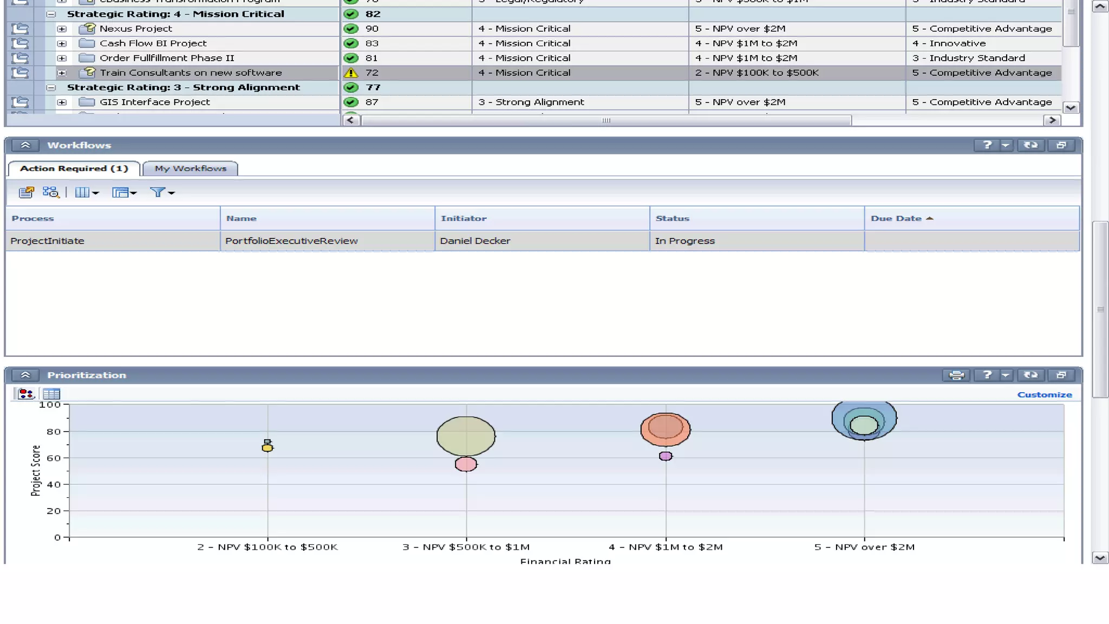Click the large olive bubble in chart
The width and height of the screenshot is (1109, 624).
point(466,436)
